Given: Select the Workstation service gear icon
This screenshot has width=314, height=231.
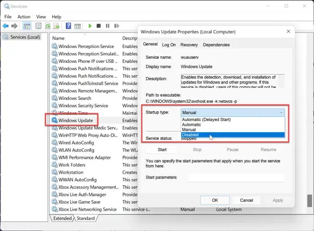Looking at the screenshot, I should [x=54, y=172].
